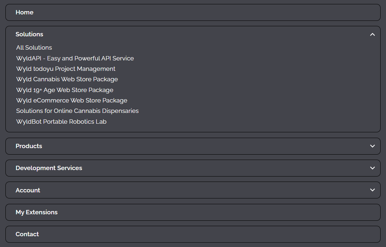Open the Wyld Cannabis Web Store Package
This screenshot has width=386, height=247.
67,79
